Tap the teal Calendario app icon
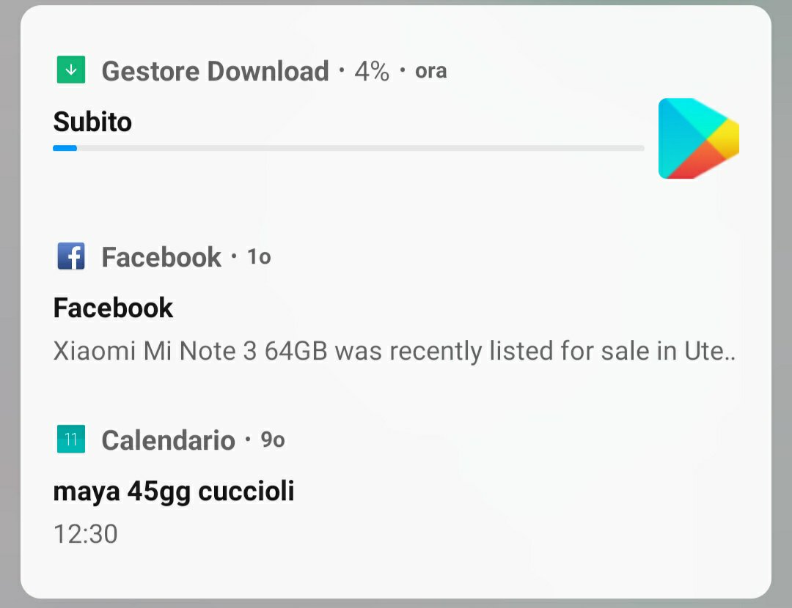Screen dimensions: 792x608 coord(71,440)
